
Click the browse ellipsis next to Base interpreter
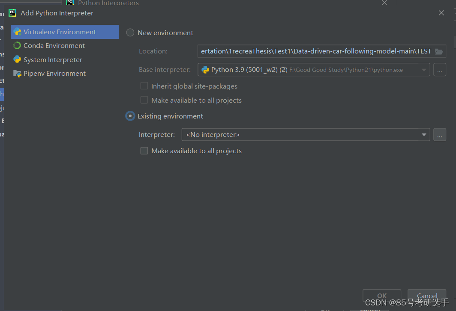point(440,69)
